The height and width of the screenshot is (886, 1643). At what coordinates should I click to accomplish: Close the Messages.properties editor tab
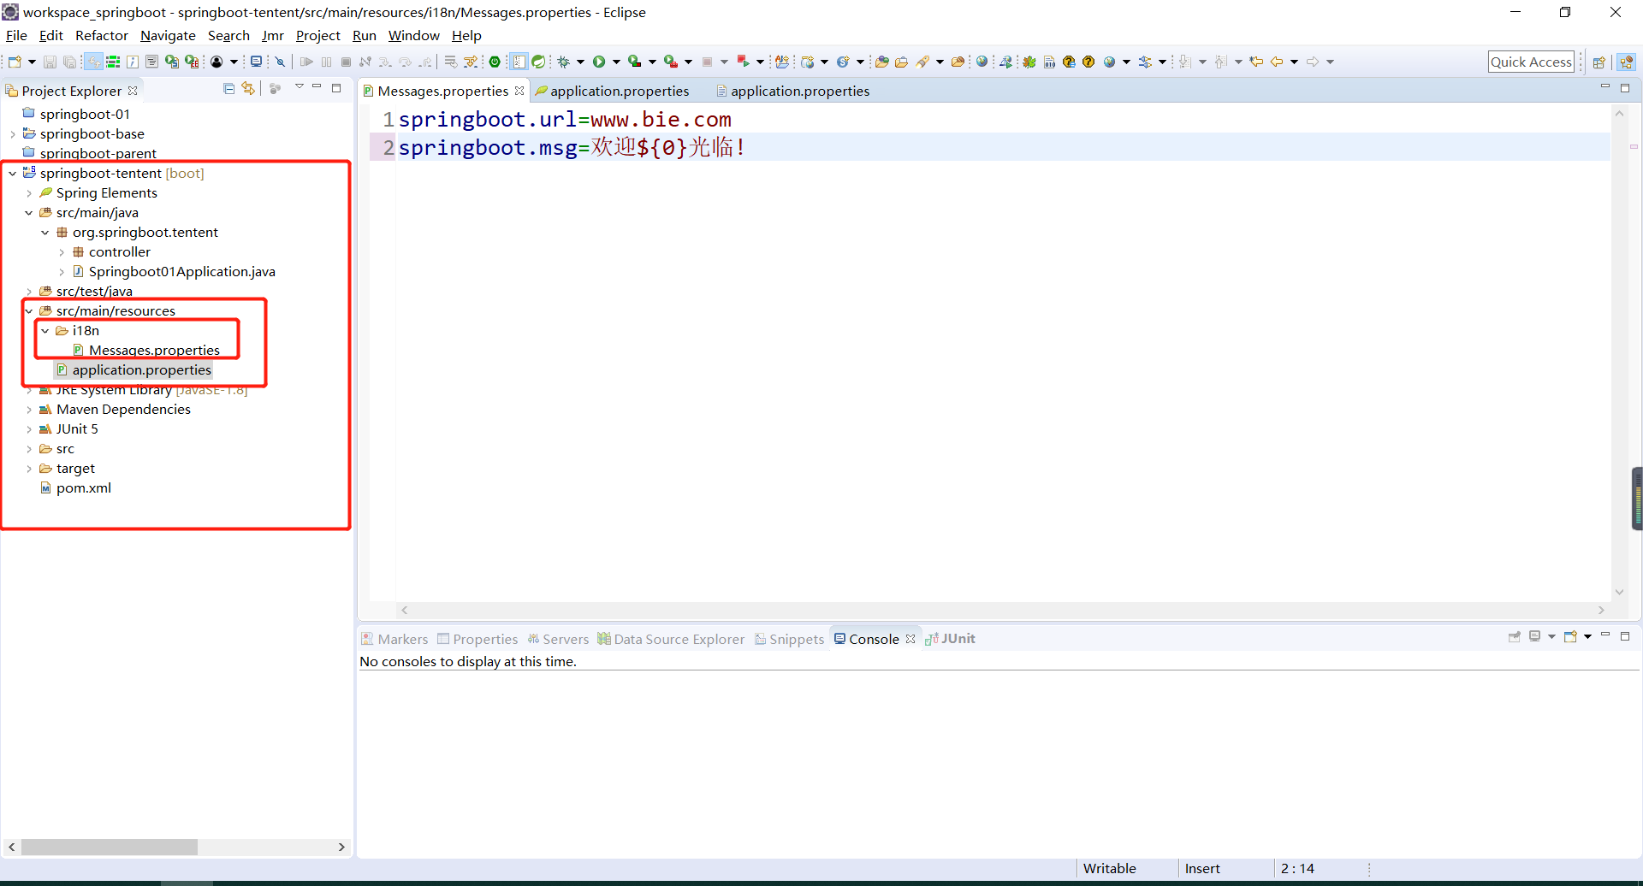tap(519, 91)
